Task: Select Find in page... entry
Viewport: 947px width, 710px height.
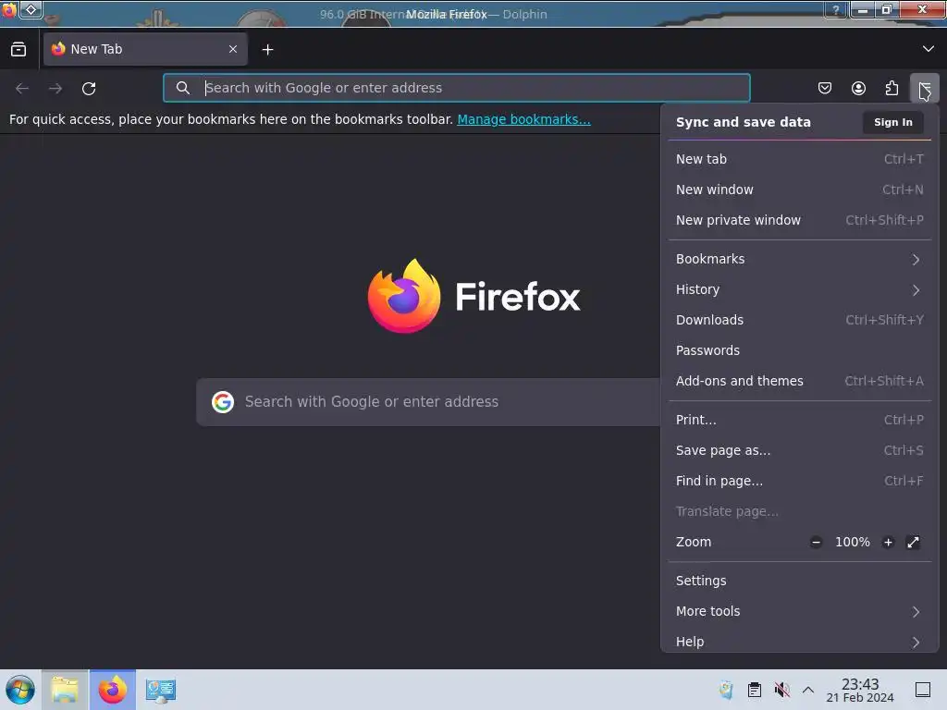Action: click(800, 481)
